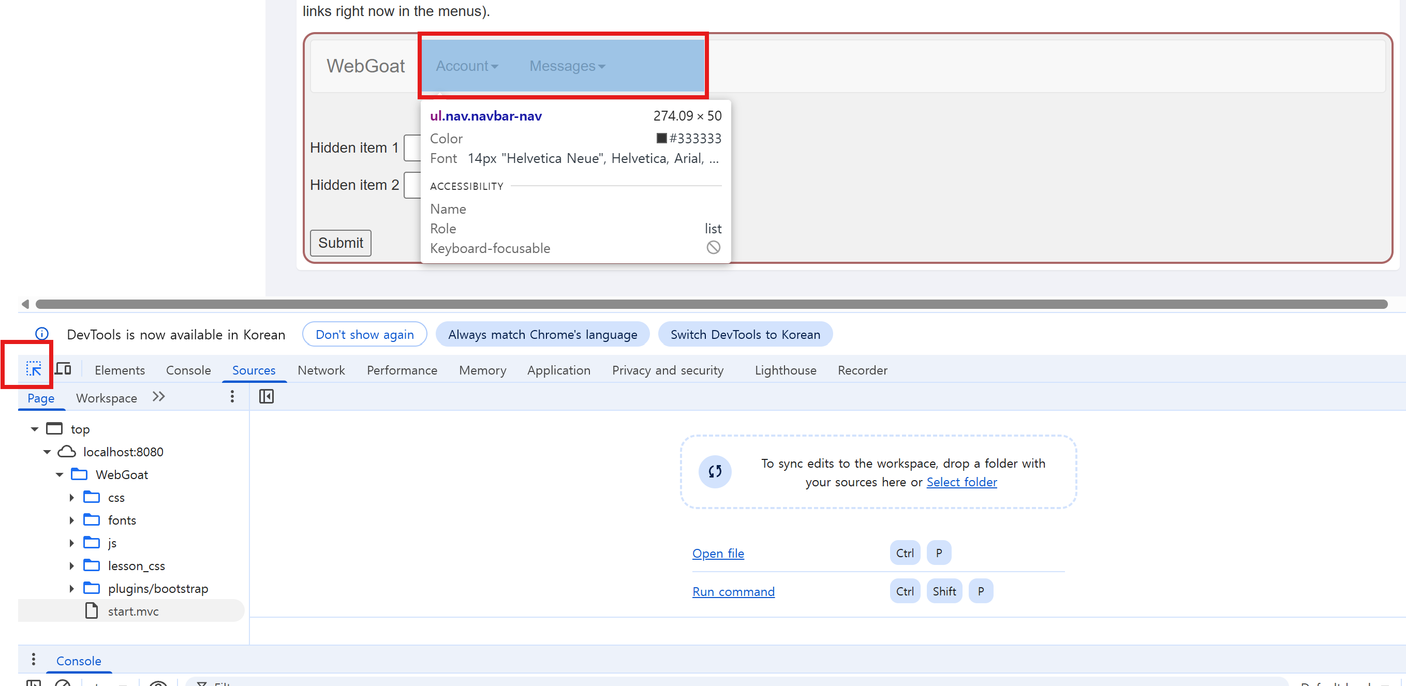The width and height of the screenshot is (1406, 686).
Task: Click Switch DevTools to Korean
Action: click(x=745, y=334)
